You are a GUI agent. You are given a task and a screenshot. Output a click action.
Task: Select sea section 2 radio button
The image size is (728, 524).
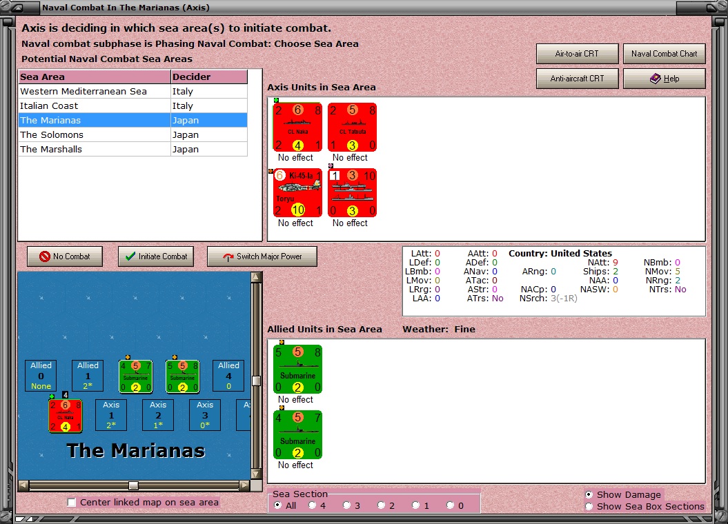tap(381, 505)
